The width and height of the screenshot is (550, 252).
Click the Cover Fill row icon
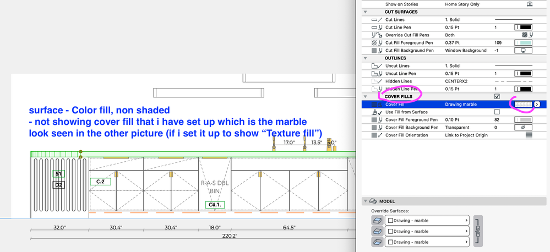pos(377,105)
